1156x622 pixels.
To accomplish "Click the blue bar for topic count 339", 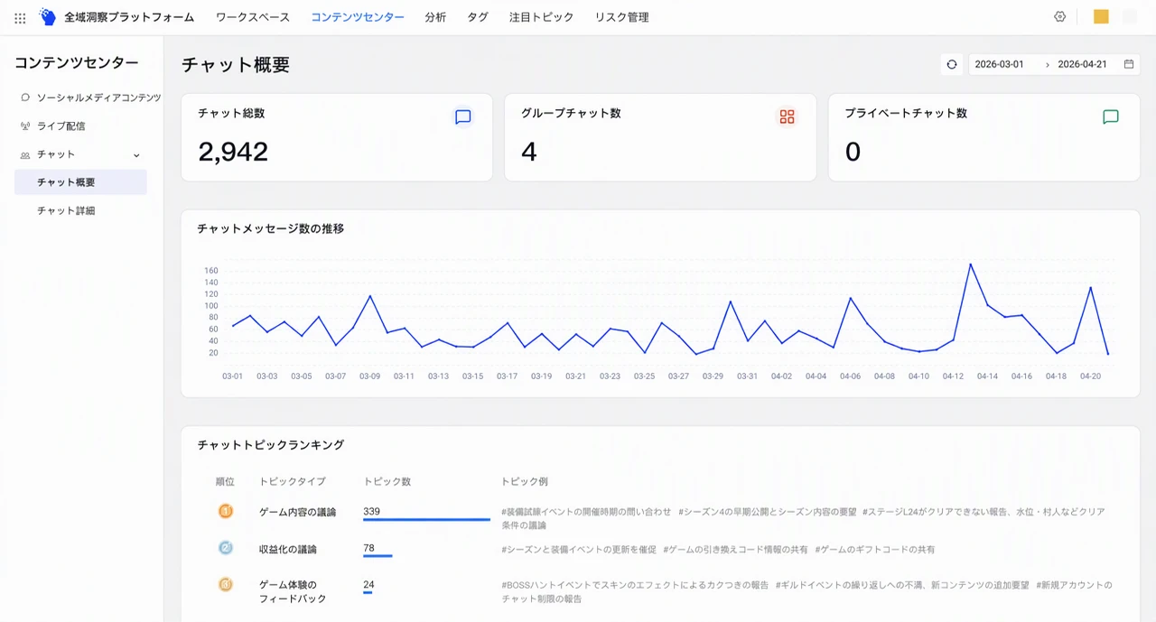I will [x=426, y=520].
